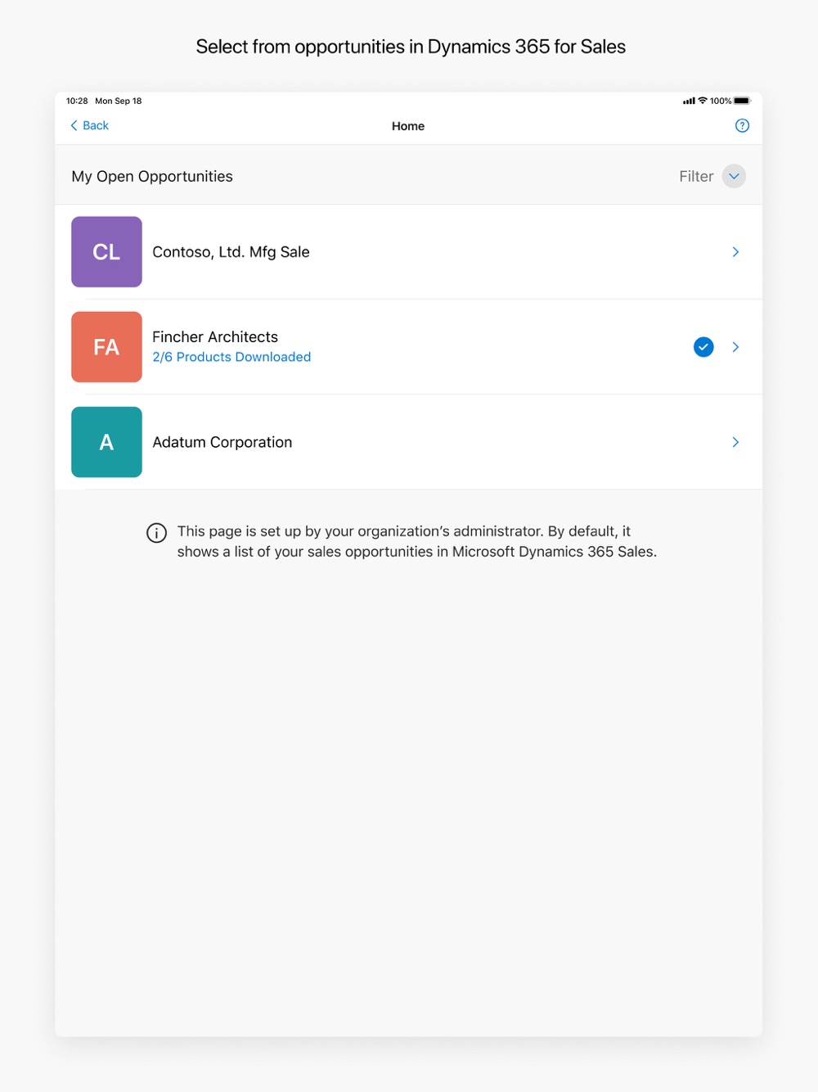Screen dimensions: 818x1092
Task: Tap the Wi-Fi icon in status bar
Action: [703, 101]
